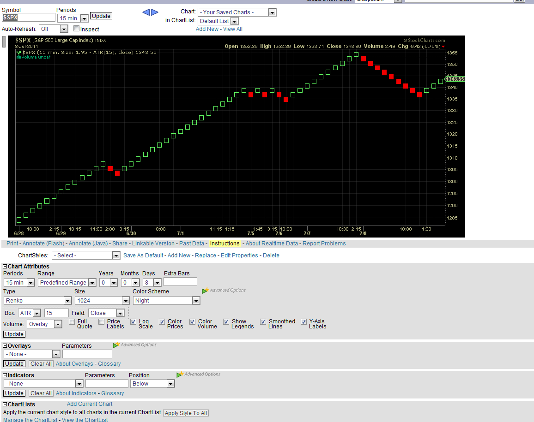Viewport: 534px width, 422px height.
Task: Open the Field Close dropdown
Action: tap(106, 313)
